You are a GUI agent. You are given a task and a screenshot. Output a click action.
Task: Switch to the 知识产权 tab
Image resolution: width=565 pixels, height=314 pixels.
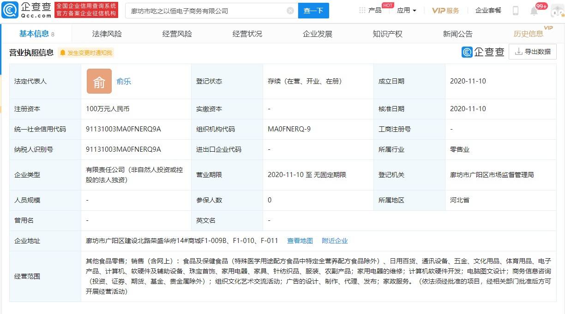click(387, 34)
